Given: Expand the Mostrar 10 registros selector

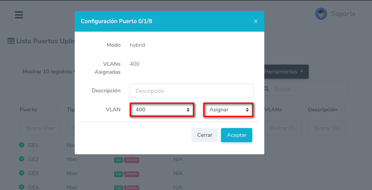Looking at the screenshot, I should point(49,71).
